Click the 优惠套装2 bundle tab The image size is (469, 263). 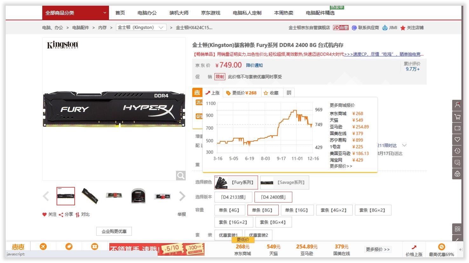(258, 235)
